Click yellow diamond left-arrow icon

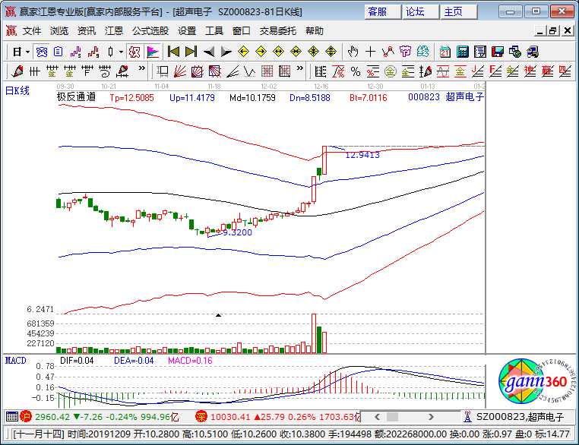[243, 52]
